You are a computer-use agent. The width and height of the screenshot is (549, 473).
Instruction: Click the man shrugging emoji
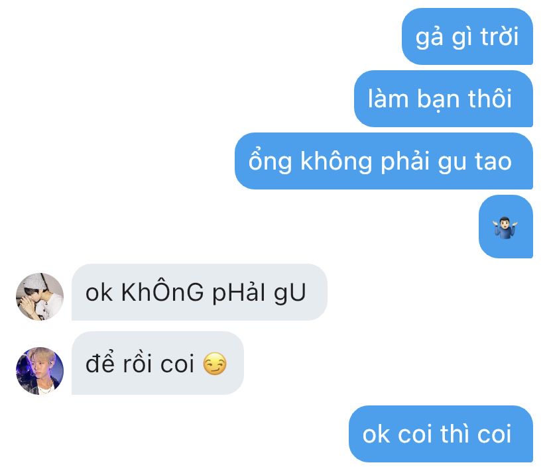[x=505, y=227]
